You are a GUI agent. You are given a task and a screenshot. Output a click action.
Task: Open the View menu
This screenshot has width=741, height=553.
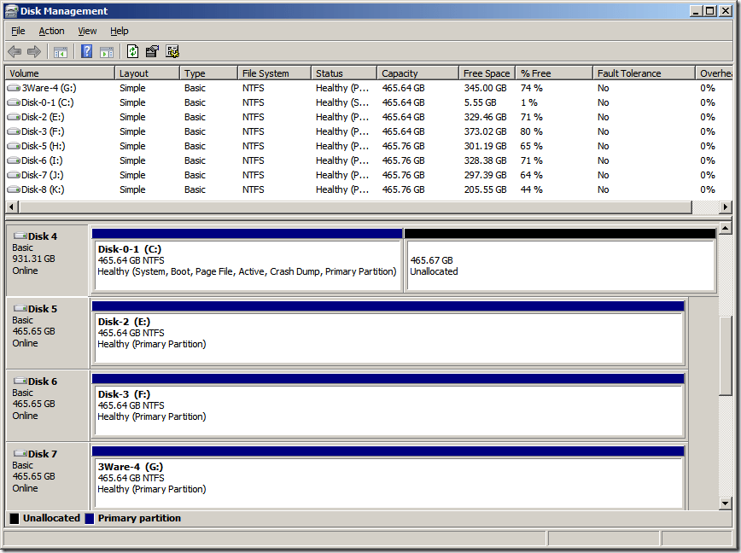[87, 31]
